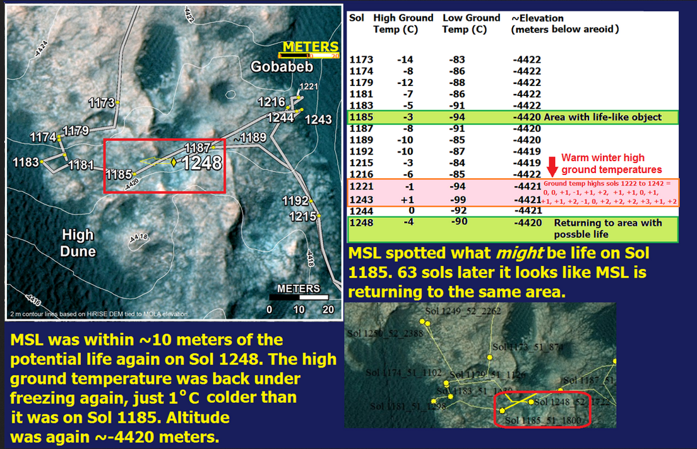Screen dimensions: 697x449
Task: Click the yellow dot beside 'Sol 1173_51_874'
Action: (x=489, y=357)
